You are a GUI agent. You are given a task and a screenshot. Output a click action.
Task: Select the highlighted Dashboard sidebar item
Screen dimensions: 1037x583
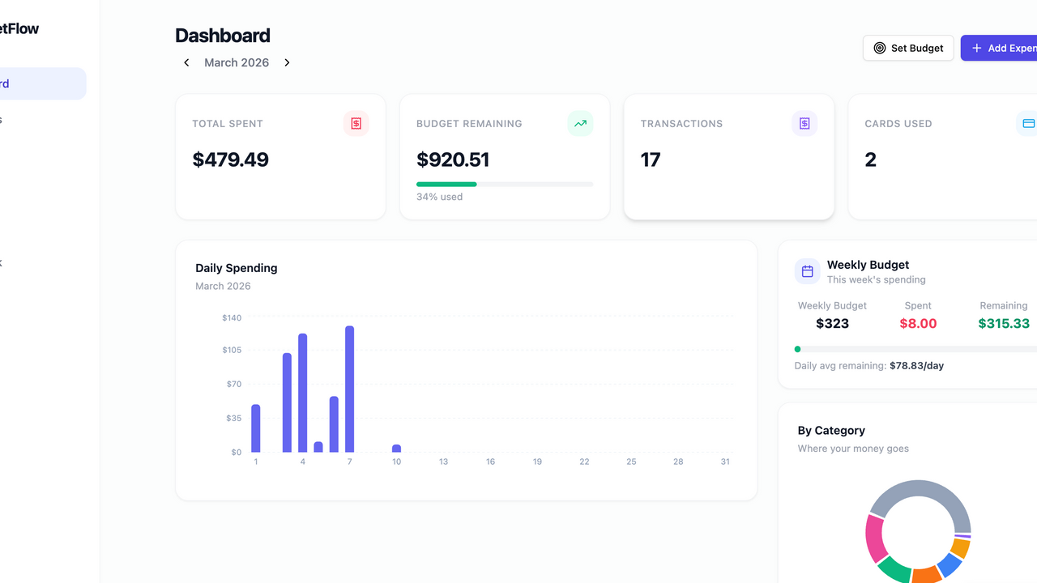(x=43, y=83)
